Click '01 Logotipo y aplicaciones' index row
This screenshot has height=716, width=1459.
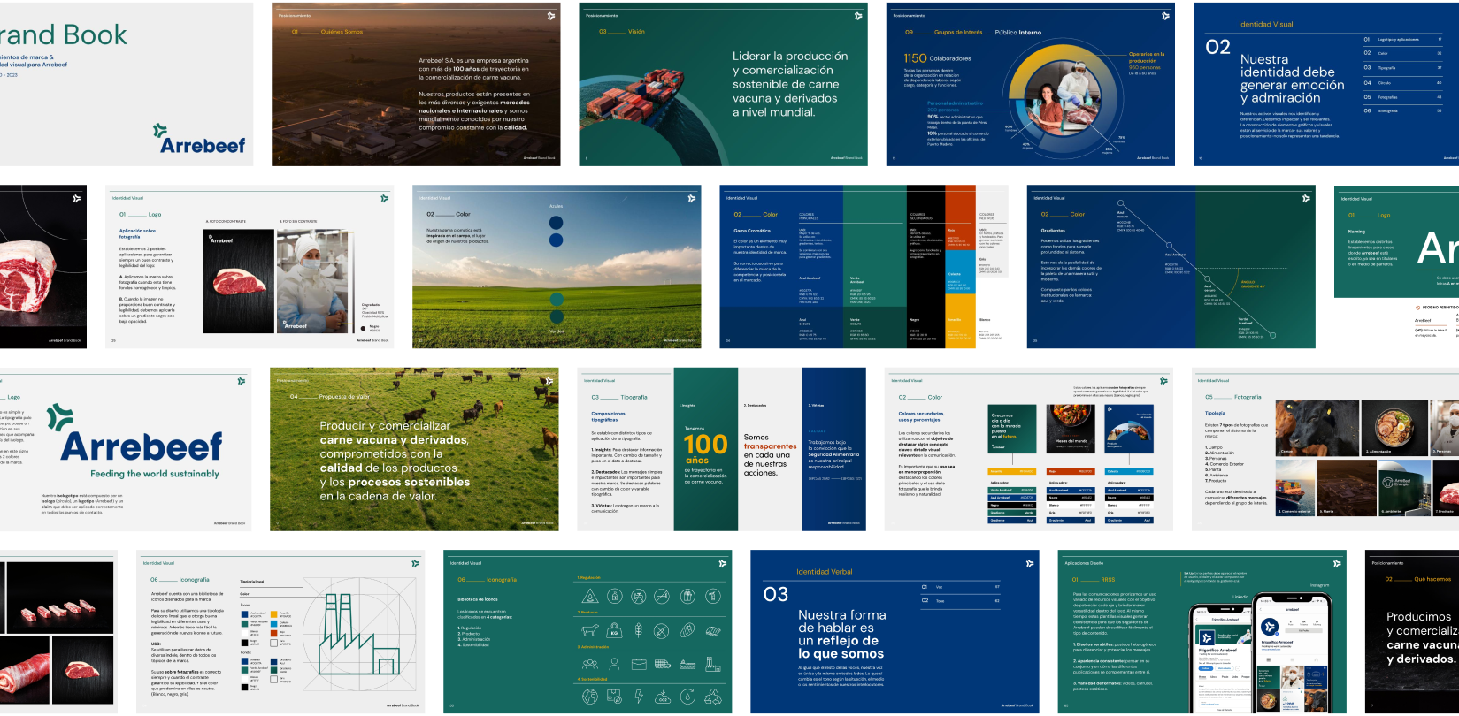1403,40
